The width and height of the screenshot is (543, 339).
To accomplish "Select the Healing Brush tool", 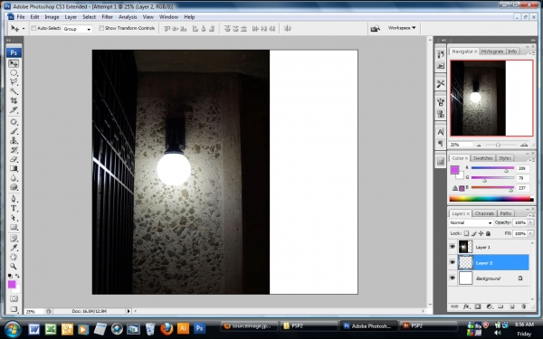I will point(14,122).
